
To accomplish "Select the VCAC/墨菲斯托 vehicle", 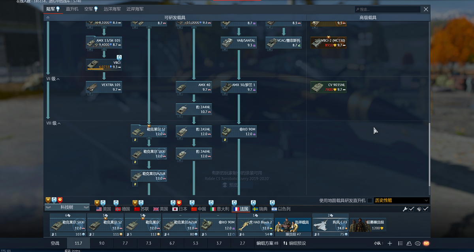I will pos(284,43).
